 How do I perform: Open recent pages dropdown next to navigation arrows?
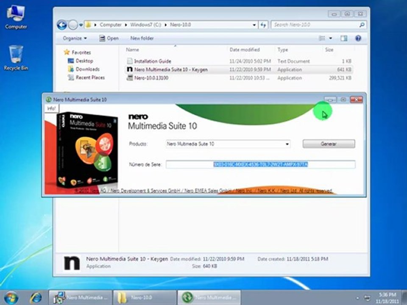81,25
